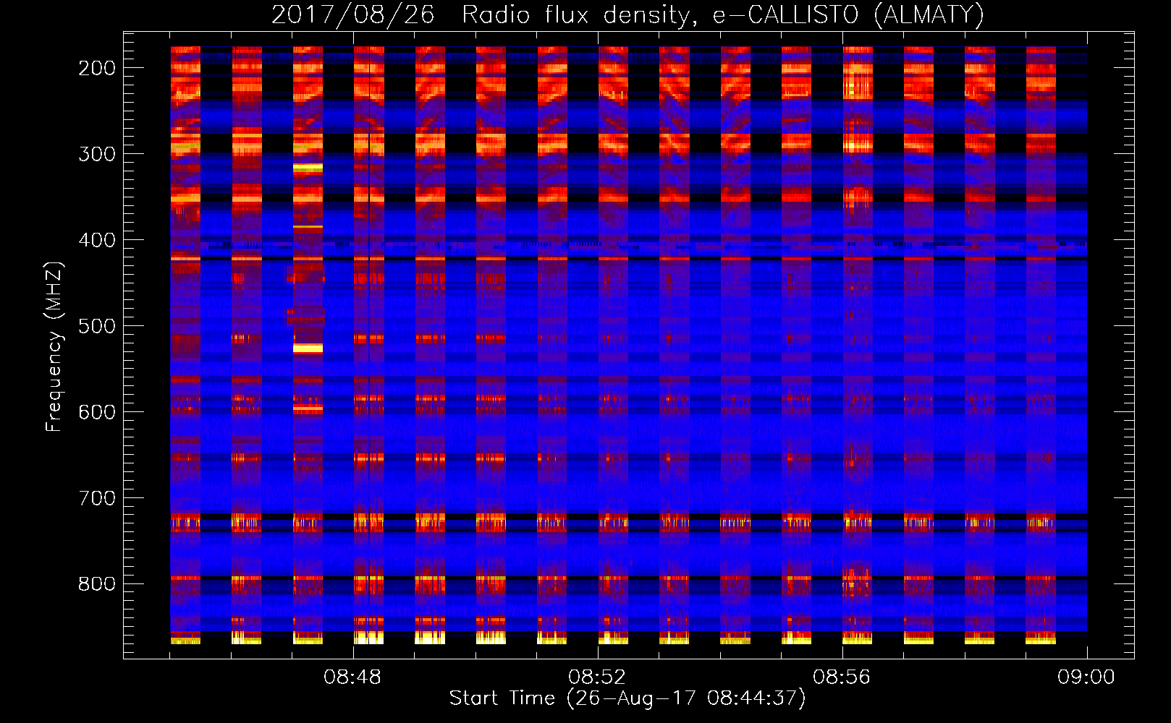The height and width of the screenshot is (723, 1171).
Task: Click the 600 frequency tick label
Action: pos(97,412)
